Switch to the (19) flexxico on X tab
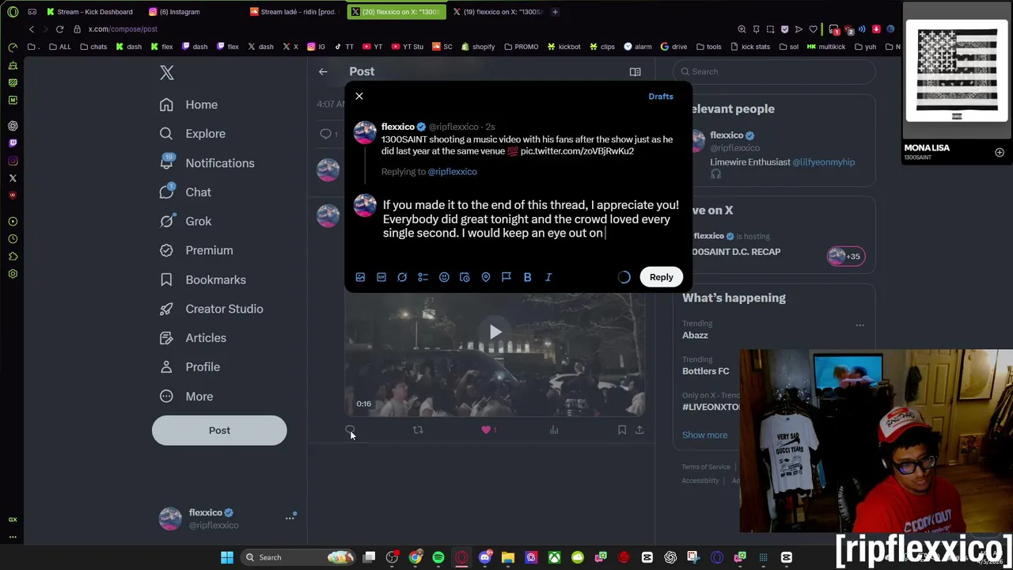Screen dimensions: 1013x570 [497, 12]
